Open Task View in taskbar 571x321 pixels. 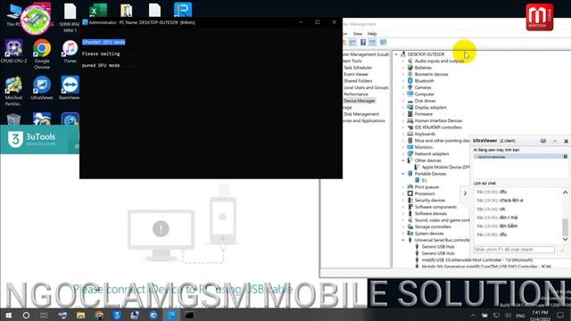44,315
